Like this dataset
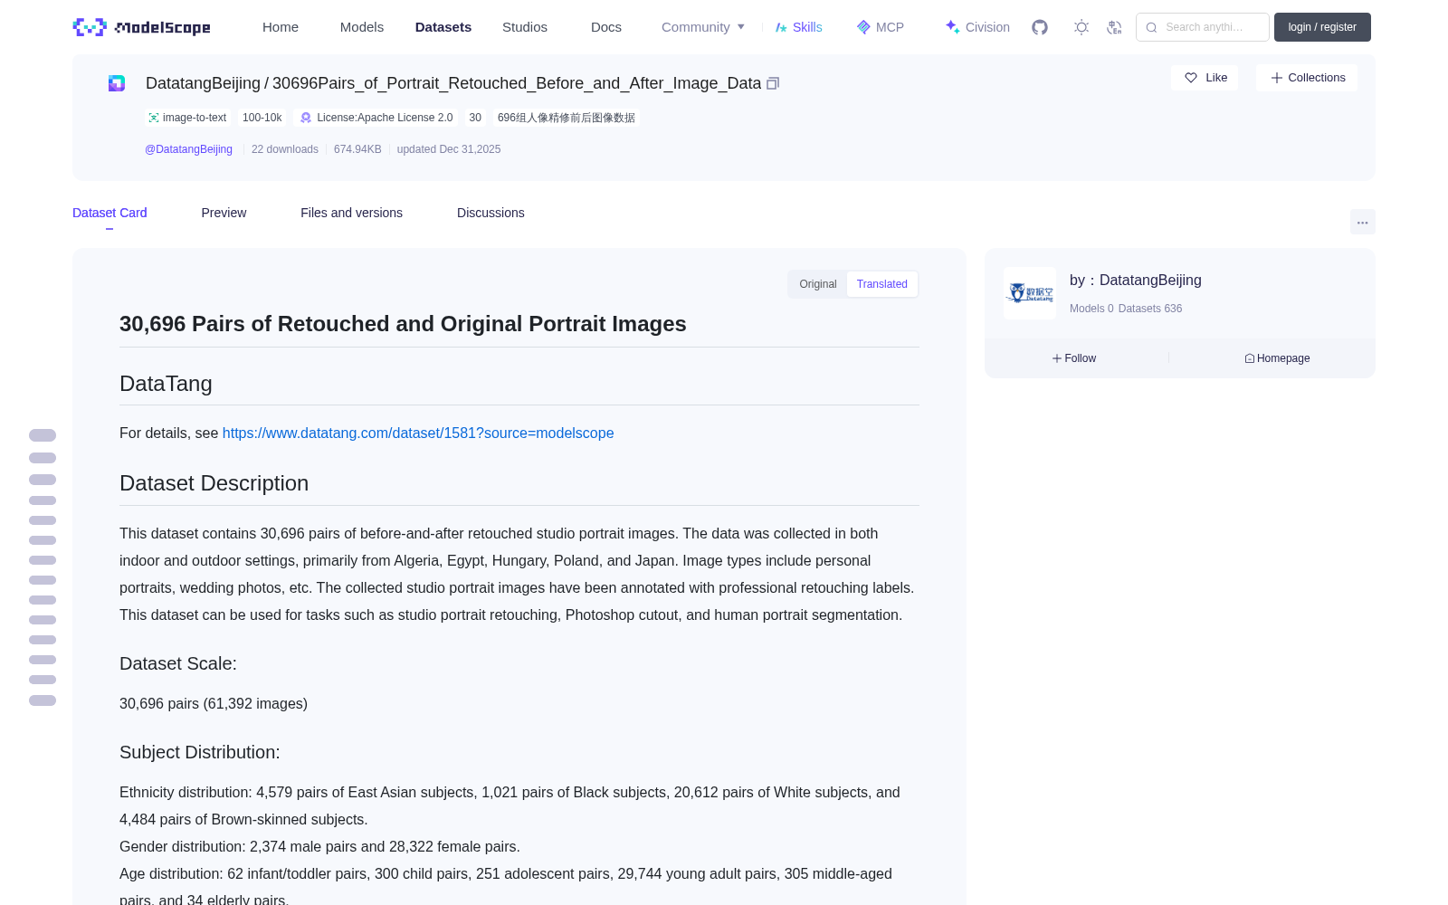 coord(1205,78)
